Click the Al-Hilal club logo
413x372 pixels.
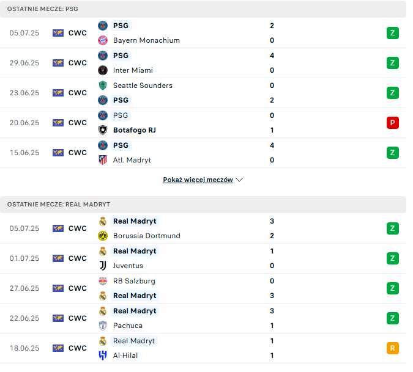pyautogui.click(x=103, y=356)
